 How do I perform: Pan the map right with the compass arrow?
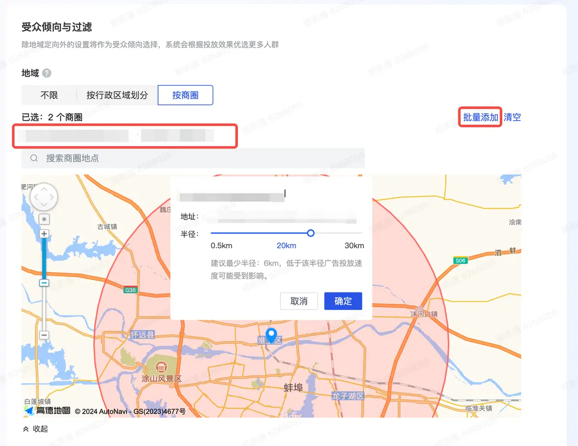53,196
